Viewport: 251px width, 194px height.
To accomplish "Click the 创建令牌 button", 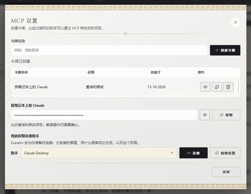I will pyautogui.click(x=225, y=50).
